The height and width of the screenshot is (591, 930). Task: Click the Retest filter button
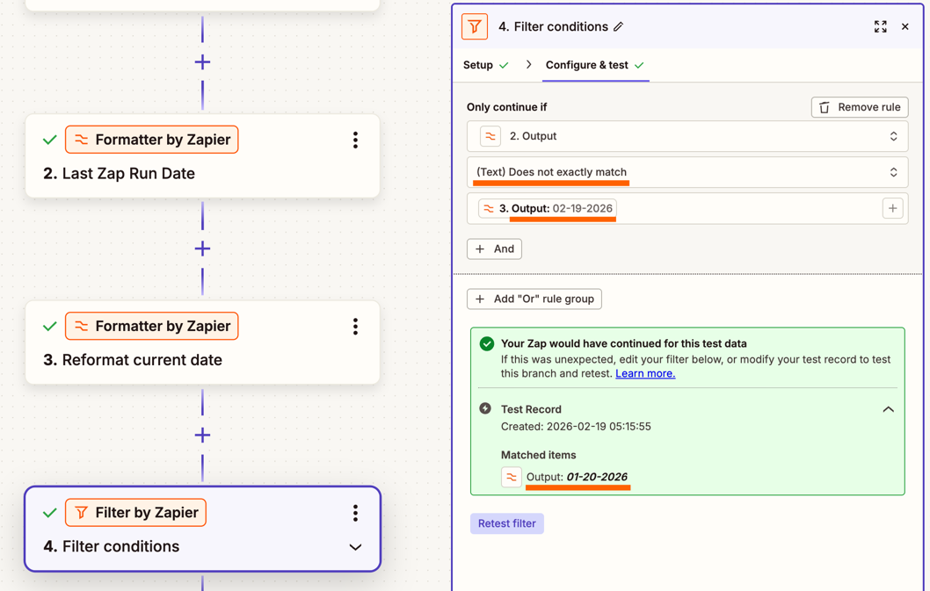506,523
